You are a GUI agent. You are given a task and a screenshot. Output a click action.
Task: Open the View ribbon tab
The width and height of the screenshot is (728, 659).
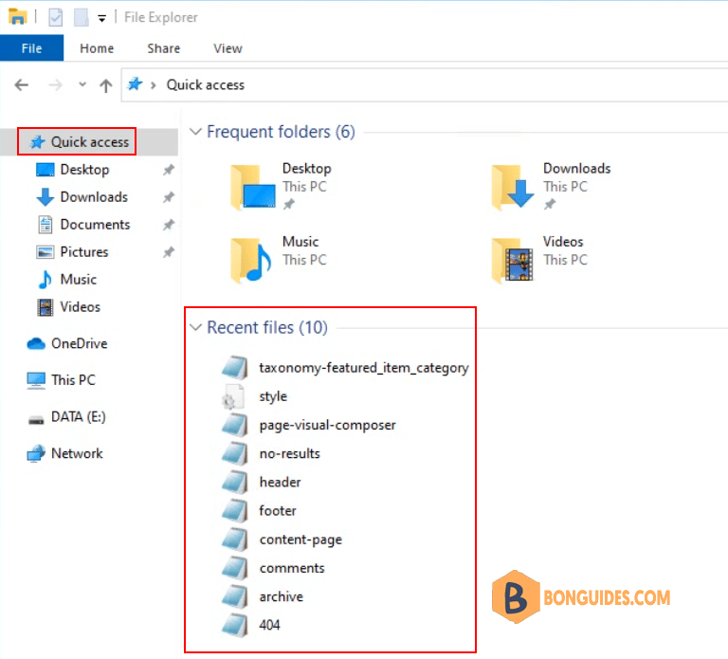(227, 48)
